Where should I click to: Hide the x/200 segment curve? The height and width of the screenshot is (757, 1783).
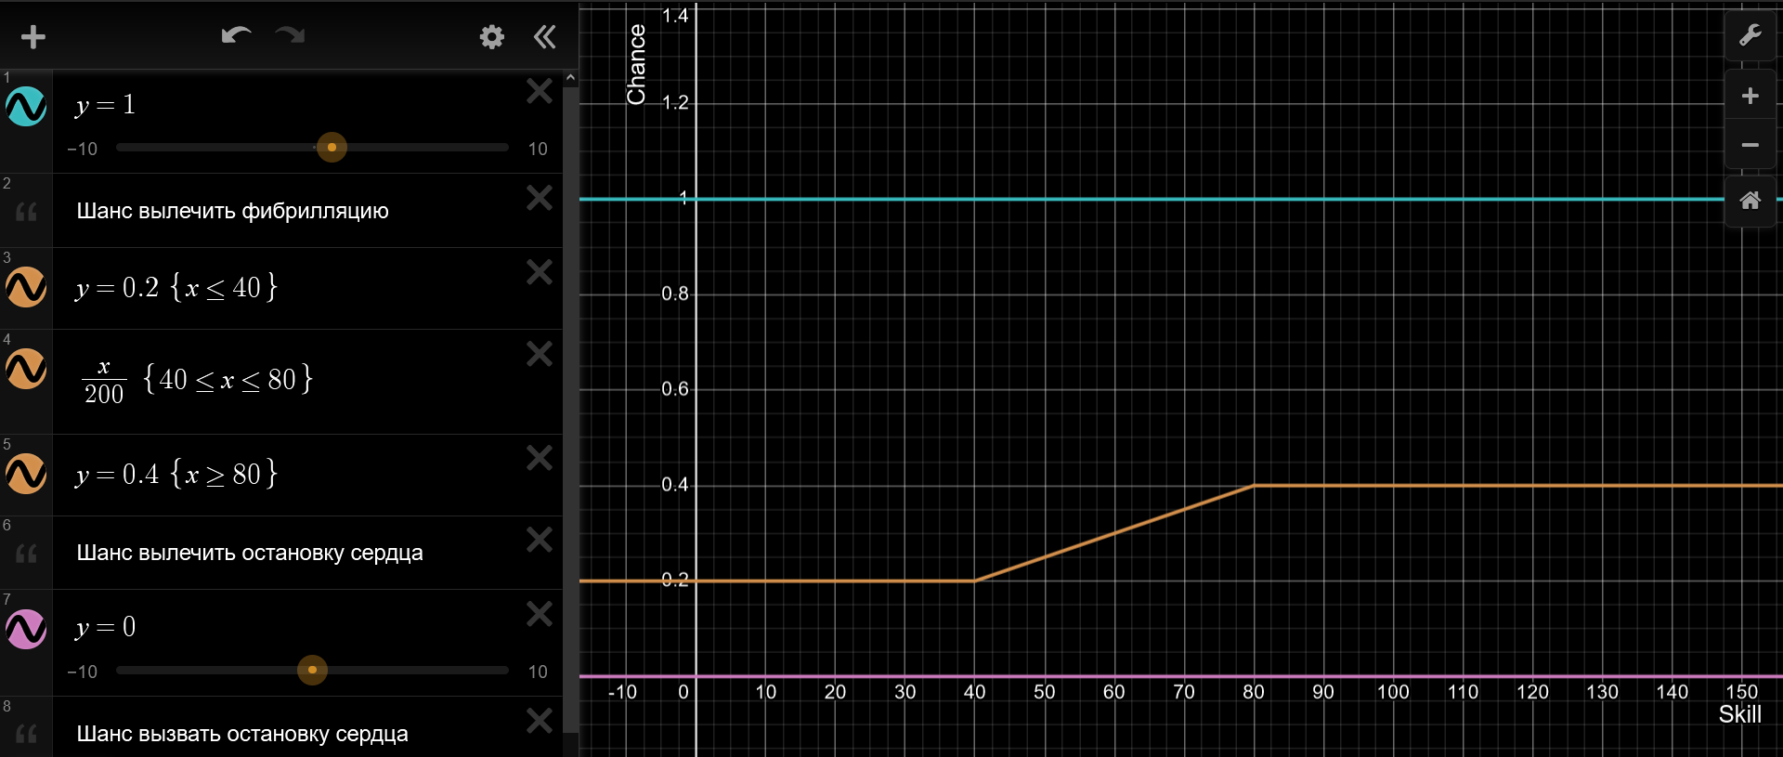point(26,369)
